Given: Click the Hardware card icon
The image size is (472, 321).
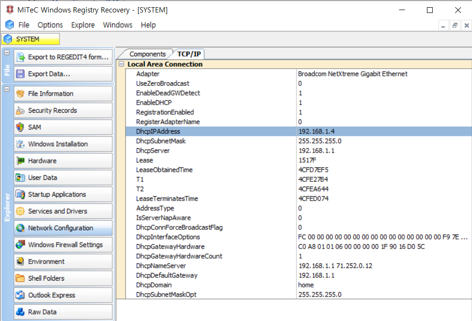Looking at the screenshot, I should (x=21, y=161).
